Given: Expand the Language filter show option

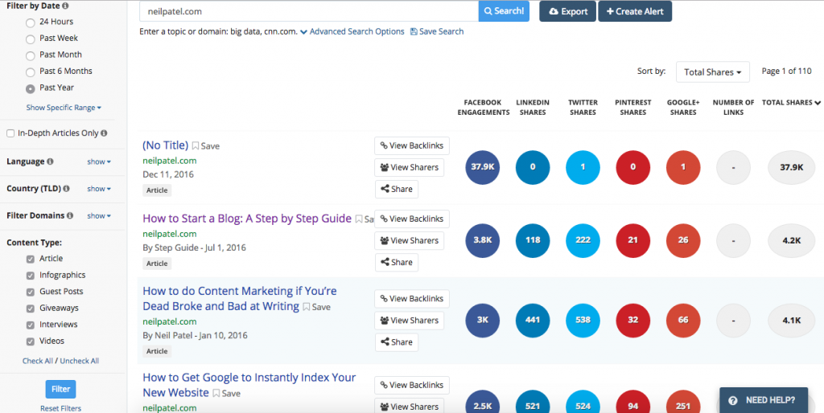Looking at the screenshot, I should (x=99, y=162).
